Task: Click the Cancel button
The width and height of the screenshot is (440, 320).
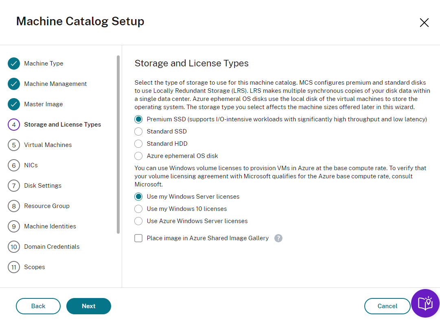Action: coord(387,306)
